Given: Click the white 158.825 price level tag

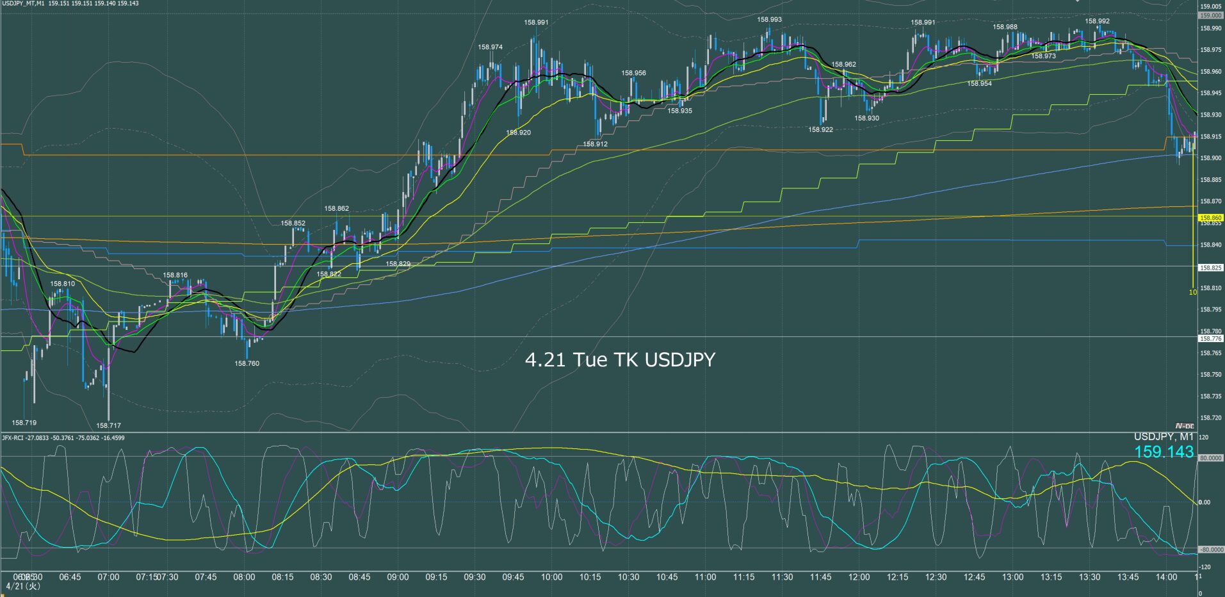Looking at the screenshot, I should [1211, 268].
